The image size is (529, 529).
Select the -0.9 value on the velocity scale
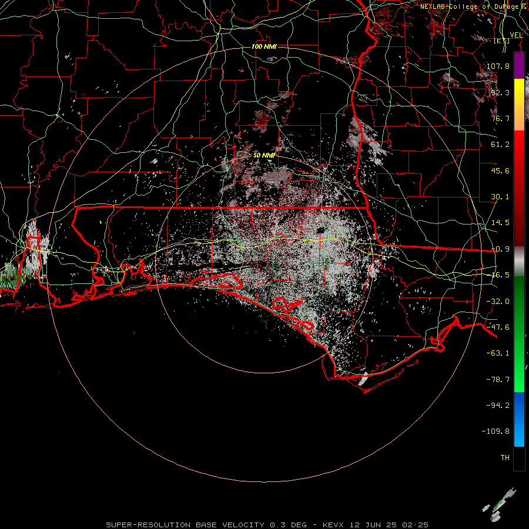coord(500,249)
